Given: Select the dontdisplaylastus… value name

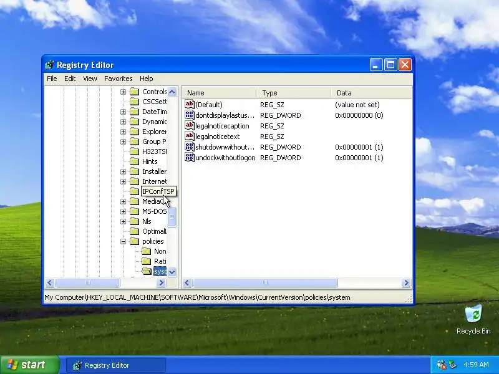Looking at the screenshot, I should 225,115.
